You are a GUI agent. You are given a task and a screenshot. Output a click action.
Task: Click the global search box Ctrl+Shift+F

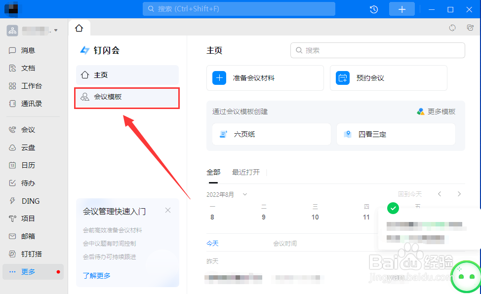click(239, 9)
